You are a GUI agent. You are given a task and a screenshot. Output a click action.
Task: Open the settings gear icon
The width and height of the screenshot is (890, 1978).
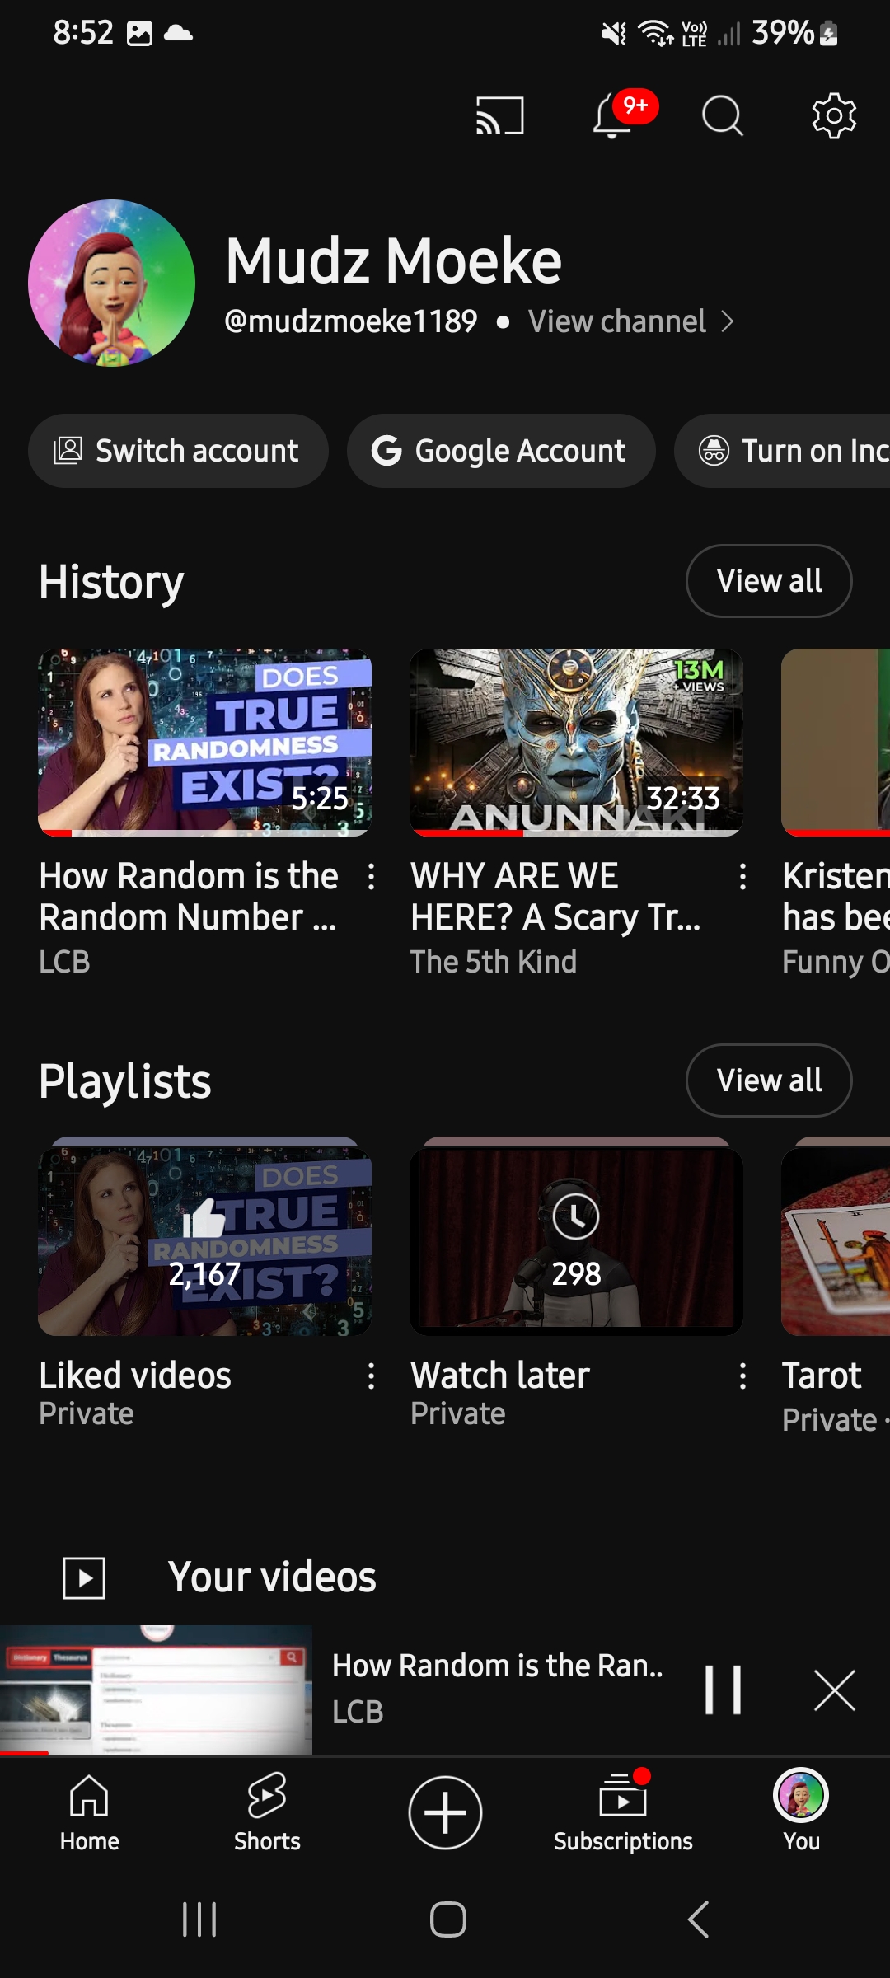pyautogui.click(x=834, y=115)
